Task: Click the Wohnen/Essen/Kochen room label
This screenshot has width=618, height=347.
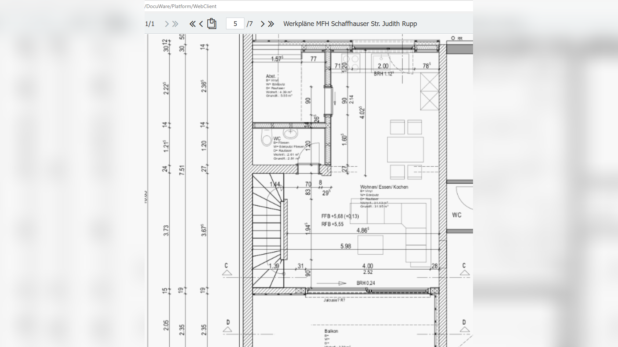Action: point(384,187)
